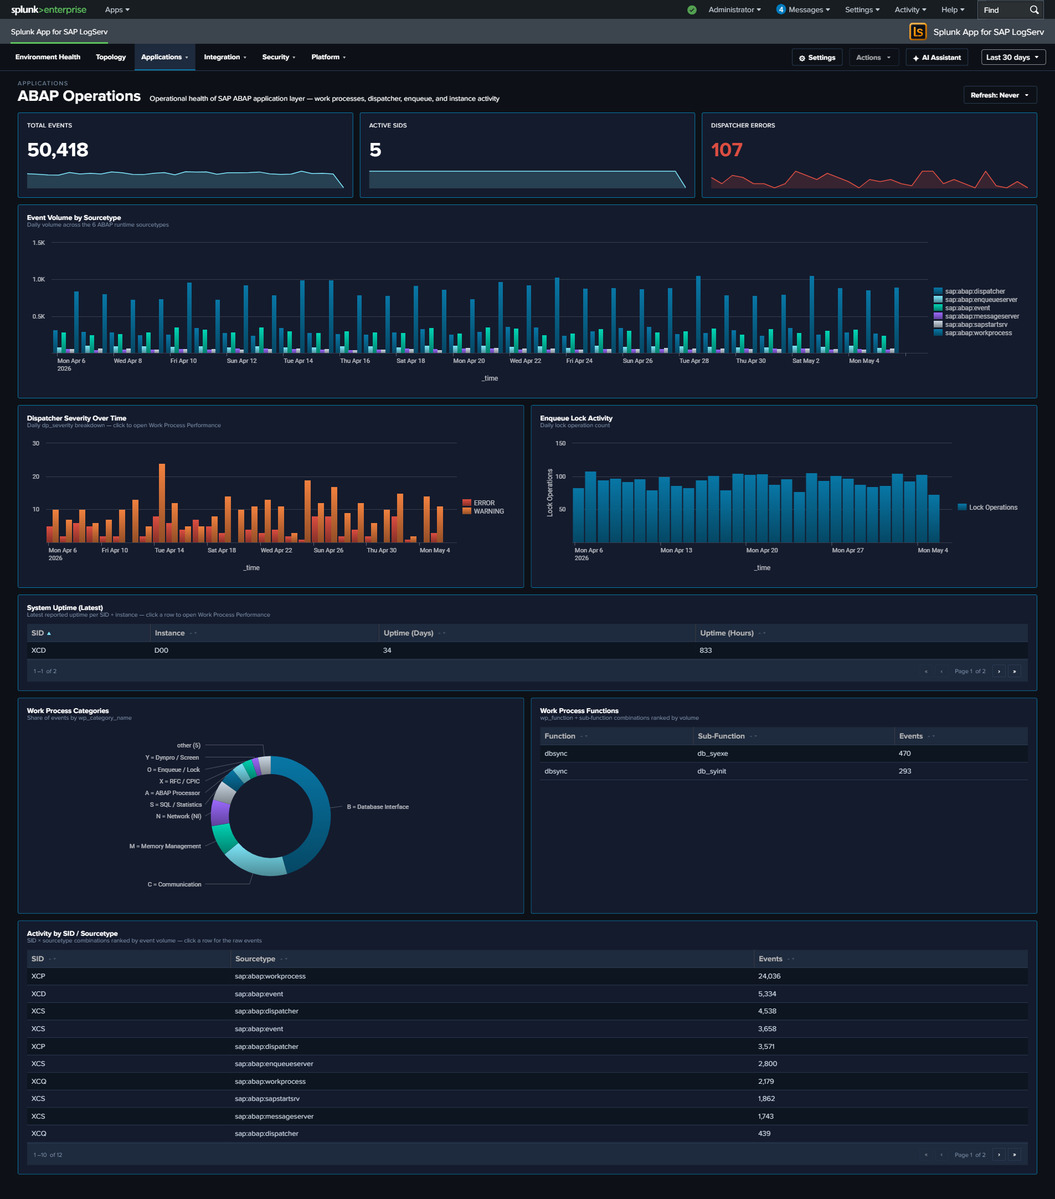1055x1199 pixels.
Task: Sort by Sub-Function column
Action: (727, 736)
